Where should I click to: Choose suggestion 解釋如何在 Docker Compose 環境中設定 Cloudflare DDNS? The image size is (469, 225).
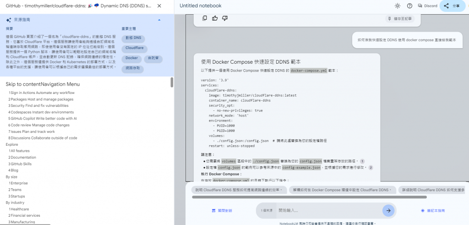(x=343, y=190)
